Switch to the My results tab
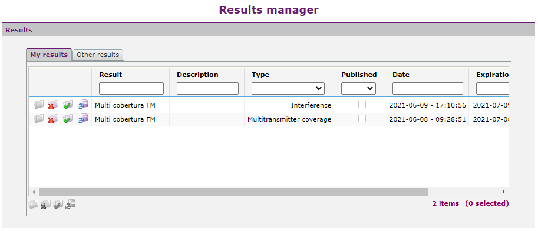 coord(49,55)
